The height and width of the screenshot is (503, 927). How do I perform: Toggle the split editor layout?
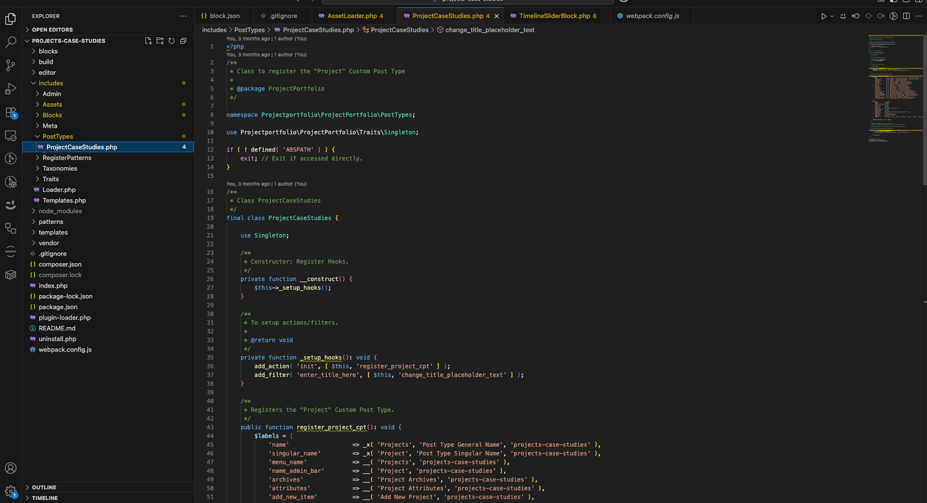coord(906,16)
